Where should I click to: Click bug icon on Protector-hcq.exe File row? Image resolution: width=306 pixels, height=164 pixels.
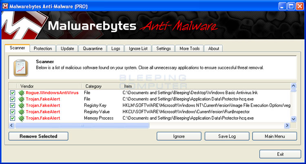tap(21, 99)
